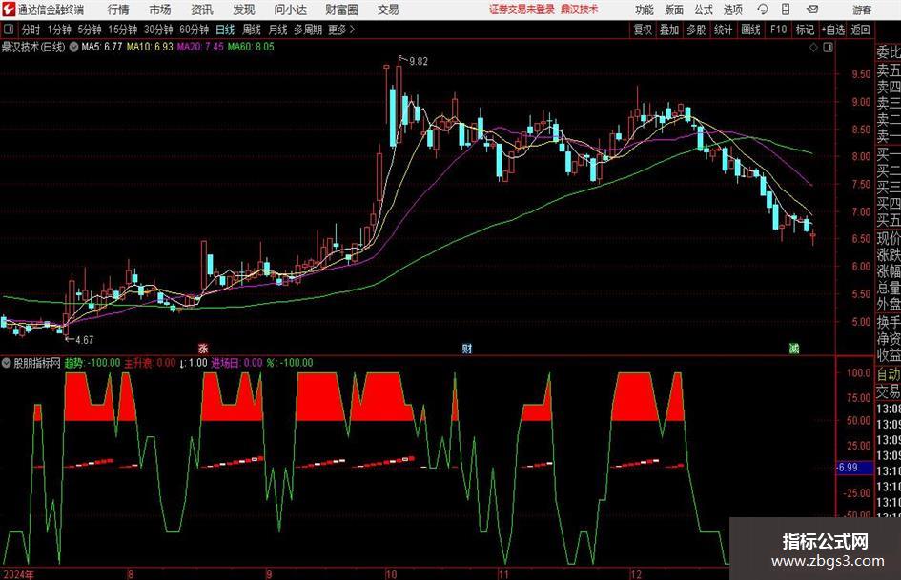The width and height of the screenshot is (901, 580).
Task: Open the mail envelope icon
Action: (x=812, y=10)
